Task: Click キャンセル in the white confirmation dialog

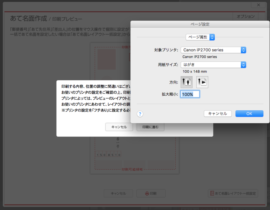Action: (x=119, y=127)
